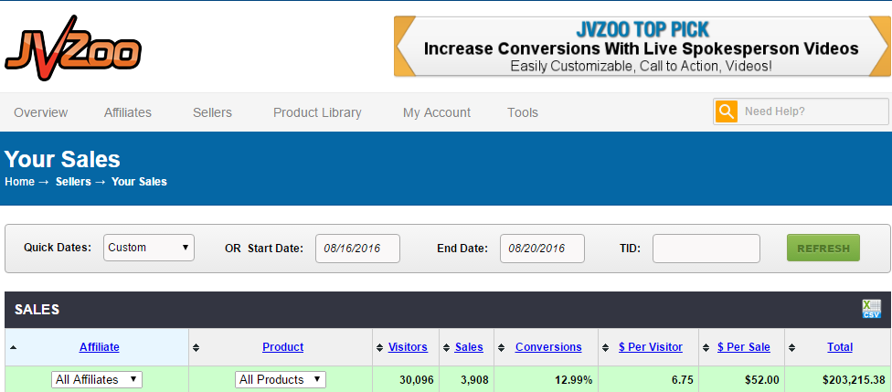892x392 pixels.
Task: Sort by Conversions column header
Action: [548, 347]
